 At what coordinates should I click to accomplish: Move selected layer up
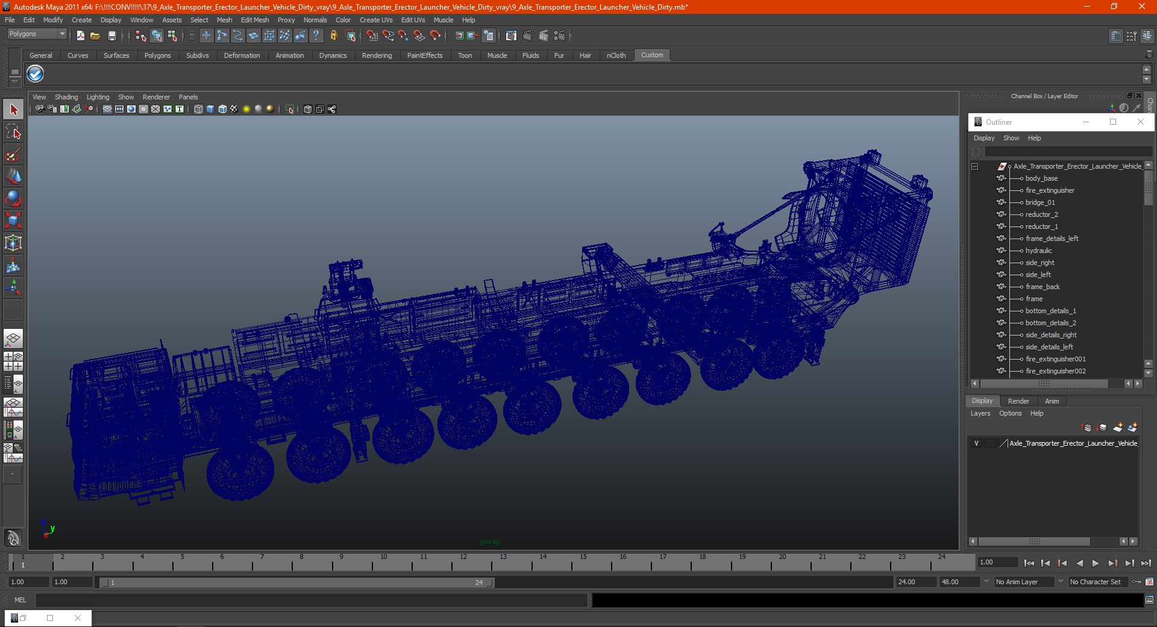coord(1087,428)
